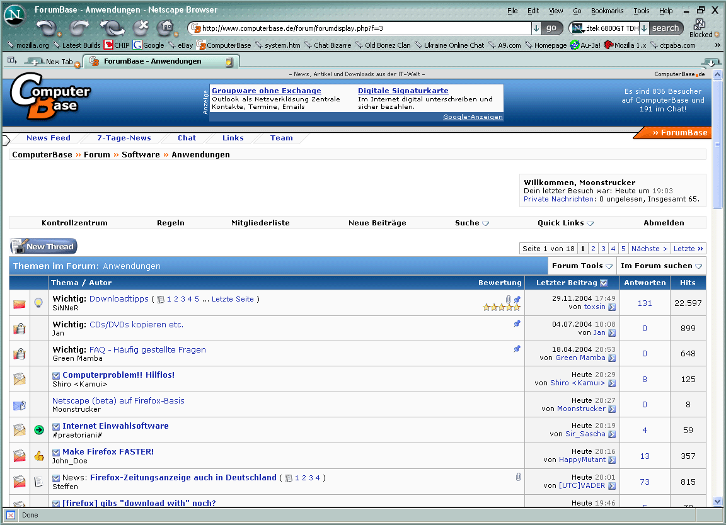Click the download icon at tab bar right
Screen dimensions: 726x525
click(711, 62)
